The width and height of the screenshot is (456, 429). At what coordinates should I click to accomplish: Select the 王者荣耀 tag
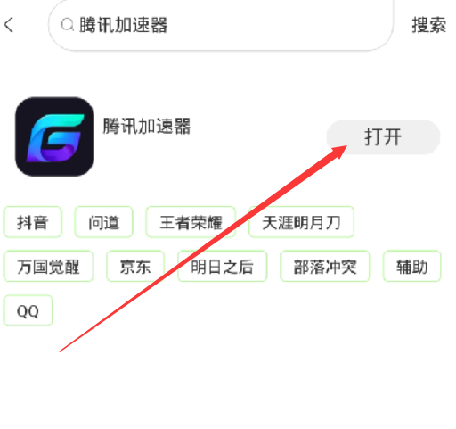tap(191, 222)
